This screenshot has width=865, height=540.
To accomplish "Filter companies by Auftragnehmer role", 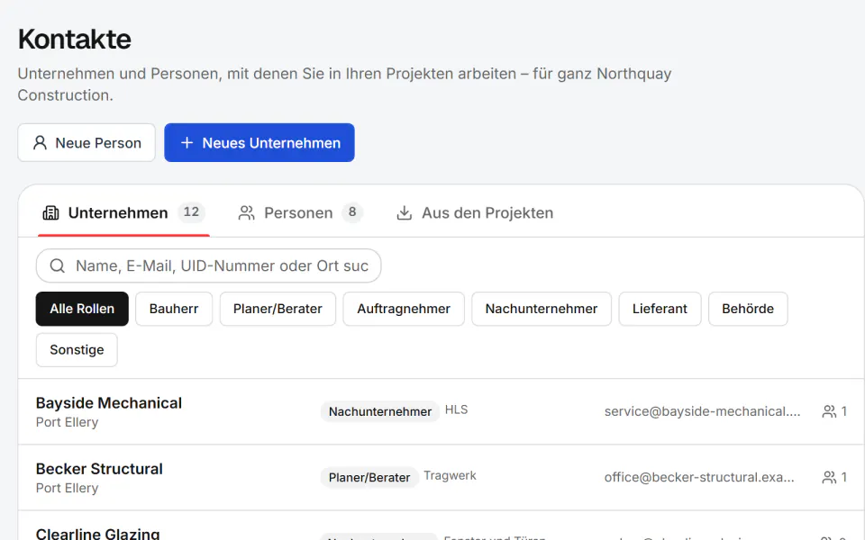I will tap(404, 309).
